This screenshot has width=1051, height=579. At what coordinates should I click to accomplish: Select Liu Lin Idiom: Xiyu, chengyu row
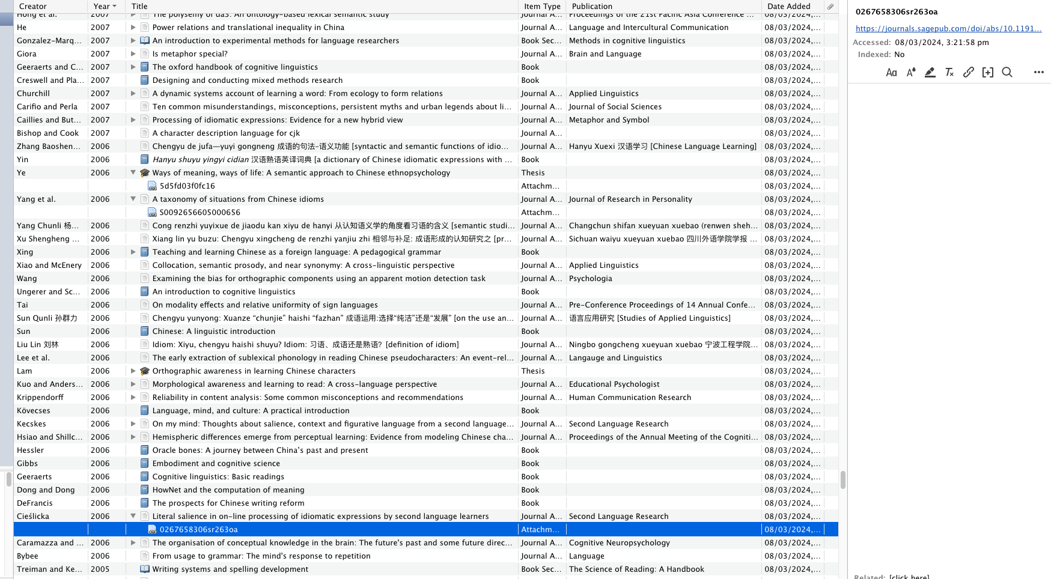click(x=426, y=345)
